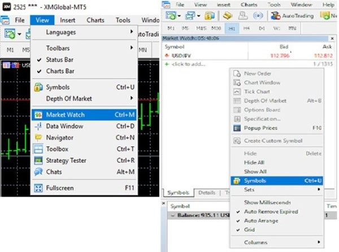The image size is (339, 252).
Task: Click Toolbox icon in View menu
Action: 38,149
